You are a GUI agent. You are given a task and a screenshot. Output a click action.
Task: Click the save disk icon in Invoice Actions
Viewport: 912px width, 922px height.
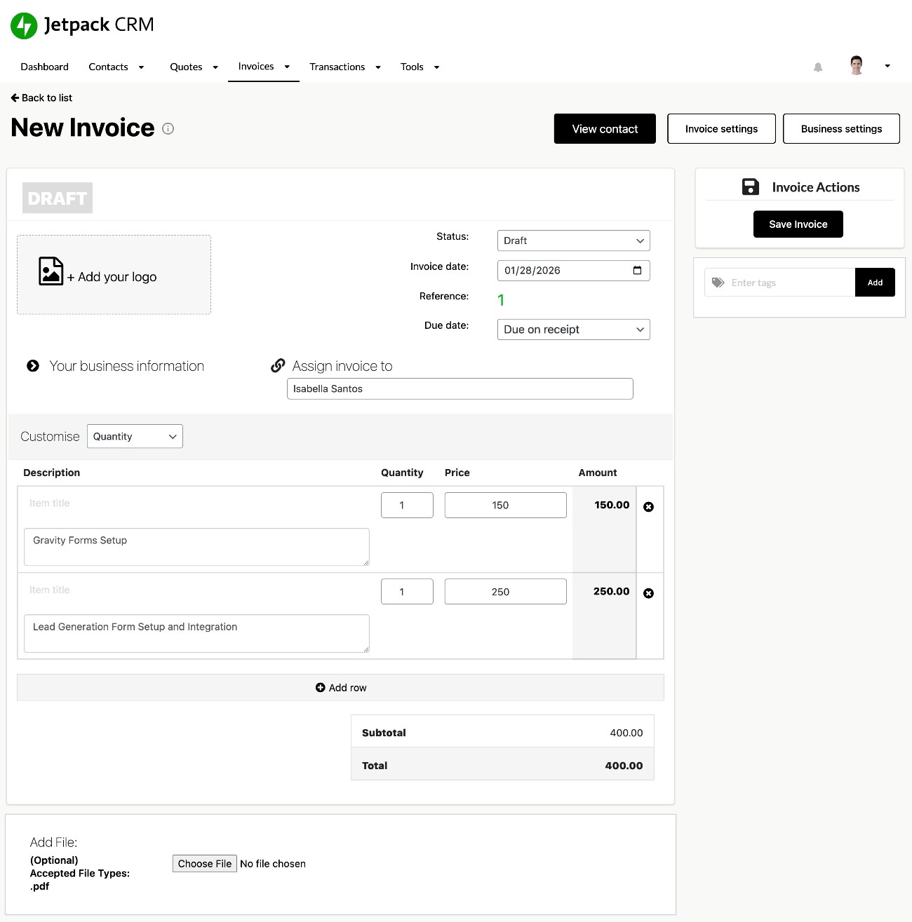(x=750, y=187)
